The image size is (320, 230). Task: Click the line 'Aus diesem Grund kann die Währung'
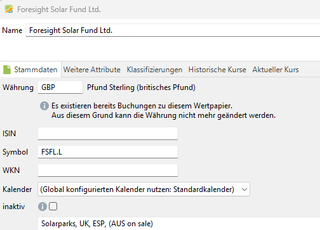coord(163,115)
